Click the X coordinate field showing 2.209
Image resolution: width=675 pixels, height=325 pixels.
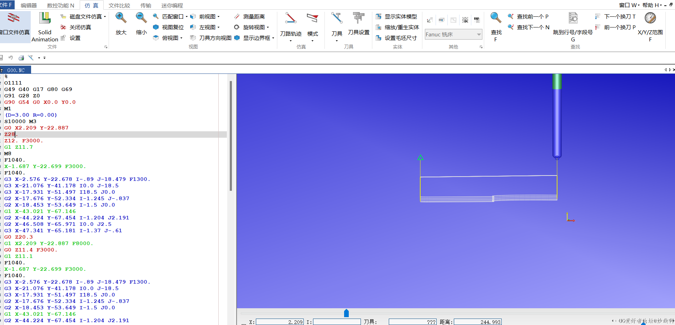click(x=280, y=322)
